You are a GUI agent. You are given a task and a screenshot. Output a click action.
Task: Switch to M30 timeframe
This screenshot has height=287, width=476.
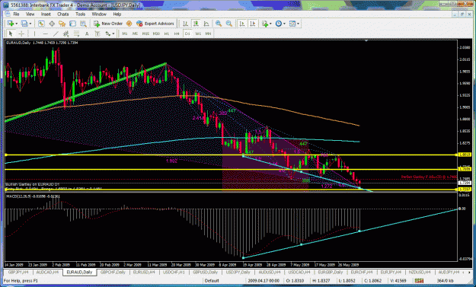(156, 33)
